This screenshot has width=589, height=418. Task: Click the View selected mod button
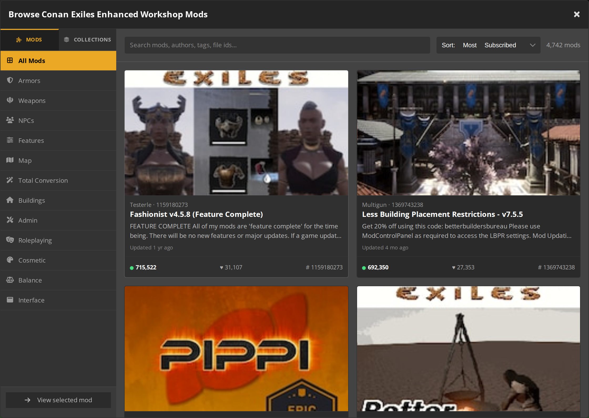58,400
